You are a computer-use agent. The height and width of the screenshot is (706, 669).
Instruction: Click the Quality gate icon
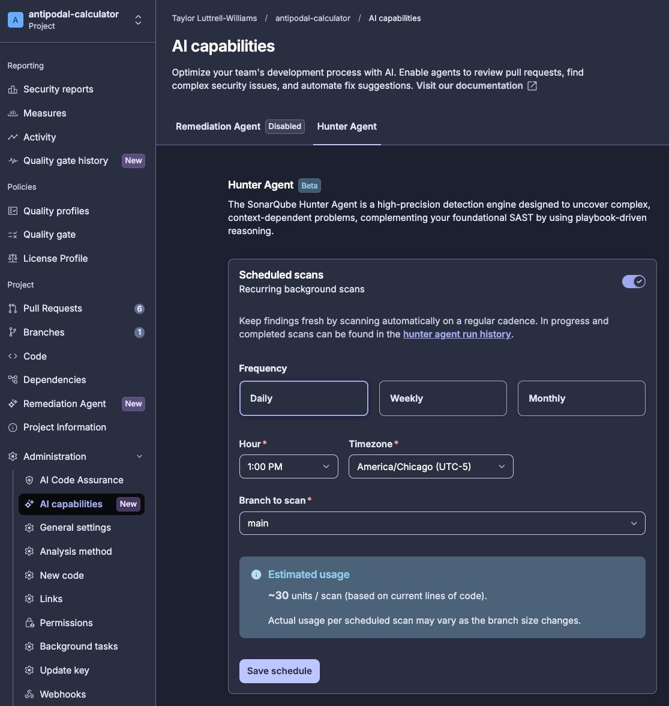click(x=13, y=235)
